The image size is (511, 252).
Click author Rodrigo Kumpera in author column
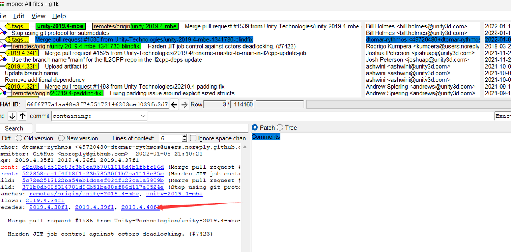pyautogui.click(x=423, y=46)
